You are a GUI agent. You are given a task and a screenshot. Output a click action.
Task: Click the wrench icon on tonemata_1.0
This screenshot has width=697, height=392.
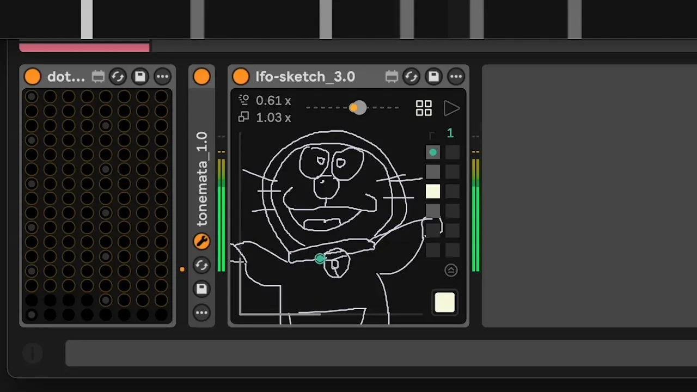coord(201,241)
